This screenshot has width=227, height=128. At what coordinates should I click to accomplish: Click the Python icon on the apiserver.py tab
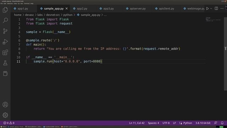pos(127,9)
